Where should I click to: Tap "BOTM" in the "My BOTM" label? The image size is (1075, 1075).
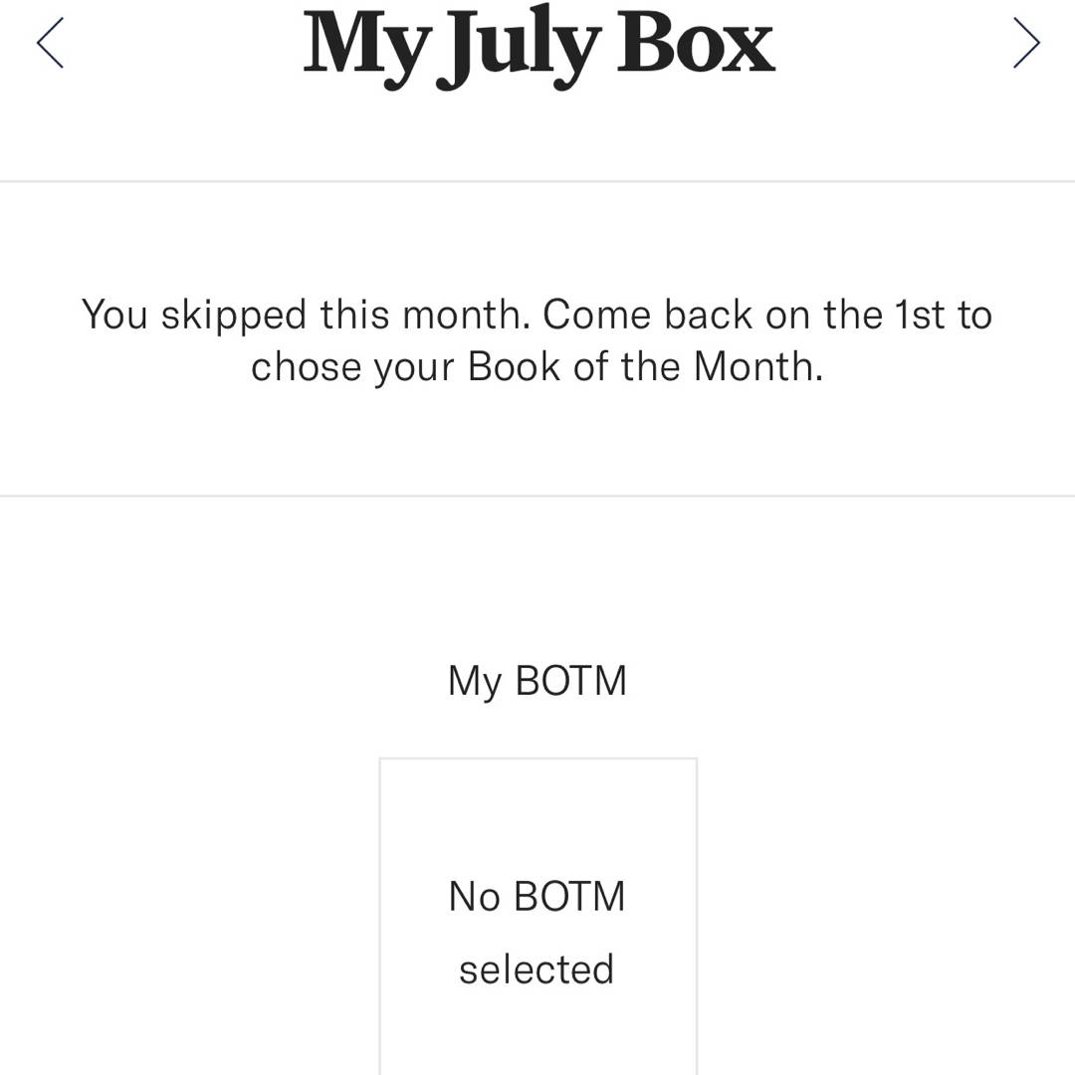click(570, 682)
